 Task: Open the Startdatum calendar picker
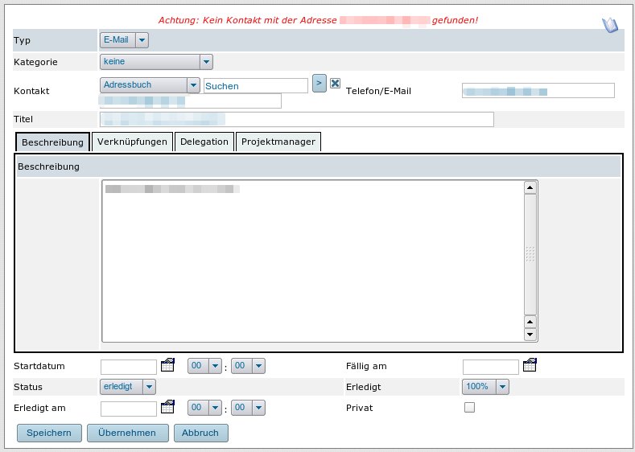click(167, 365)
